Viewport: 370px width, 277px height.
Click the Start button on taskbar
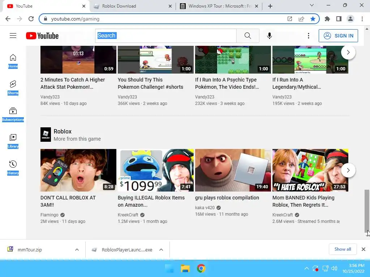169,268
